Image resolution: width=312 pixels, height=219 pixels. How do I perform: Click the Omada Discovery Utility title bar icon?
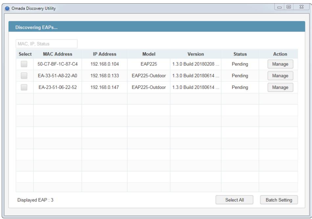point(7,8)
